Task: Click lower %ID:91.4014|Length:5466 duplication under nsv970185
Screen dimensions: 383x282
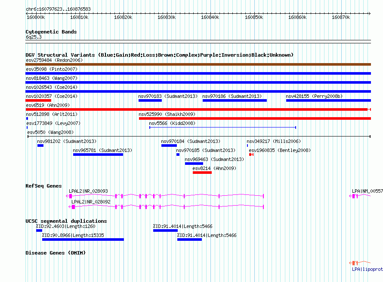Action: pyautogui.click(x=189, y=240)
